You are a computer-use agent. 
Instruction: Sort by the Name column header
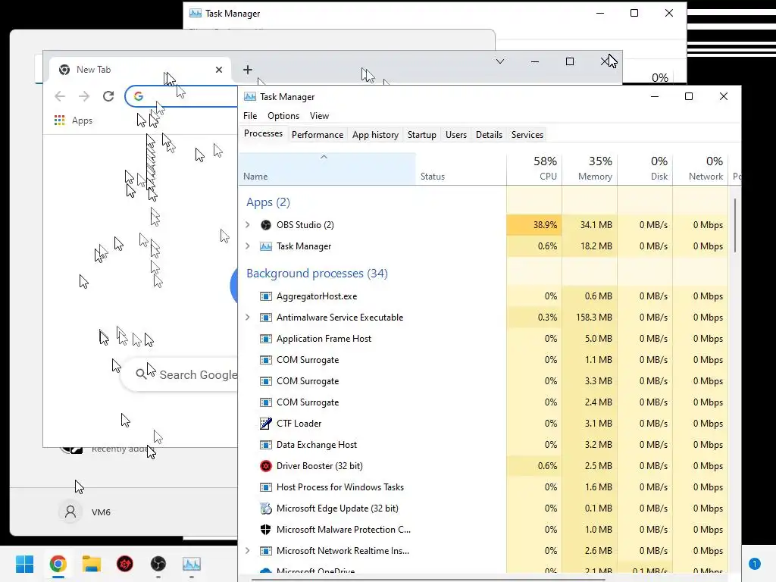(327, 169)
